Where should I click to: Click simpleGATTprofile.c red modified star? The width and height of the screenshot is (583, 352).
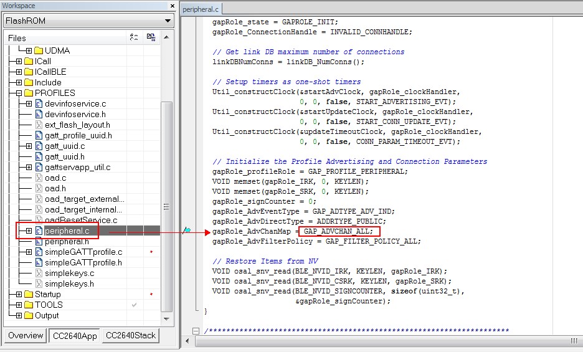pos(151,252)
